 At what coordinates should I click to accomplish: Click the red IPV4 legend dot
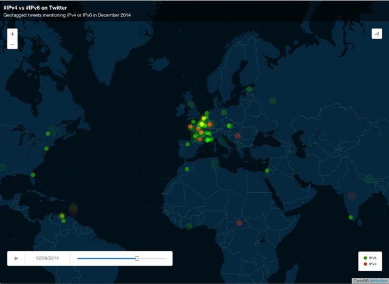click(x=365, y=264)
